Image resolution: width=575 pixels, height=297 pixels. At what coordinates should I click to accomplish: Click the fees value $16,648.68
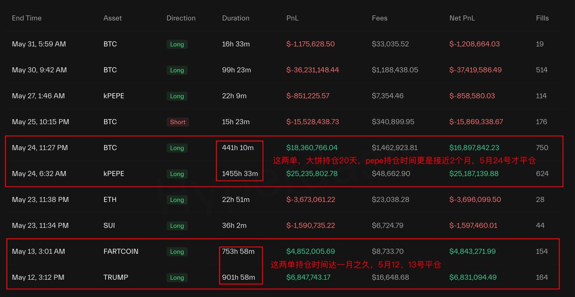tap(391, 277)
